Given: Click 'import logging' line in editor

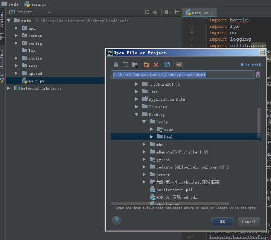Looking at the screenshot, I should 230,39.
